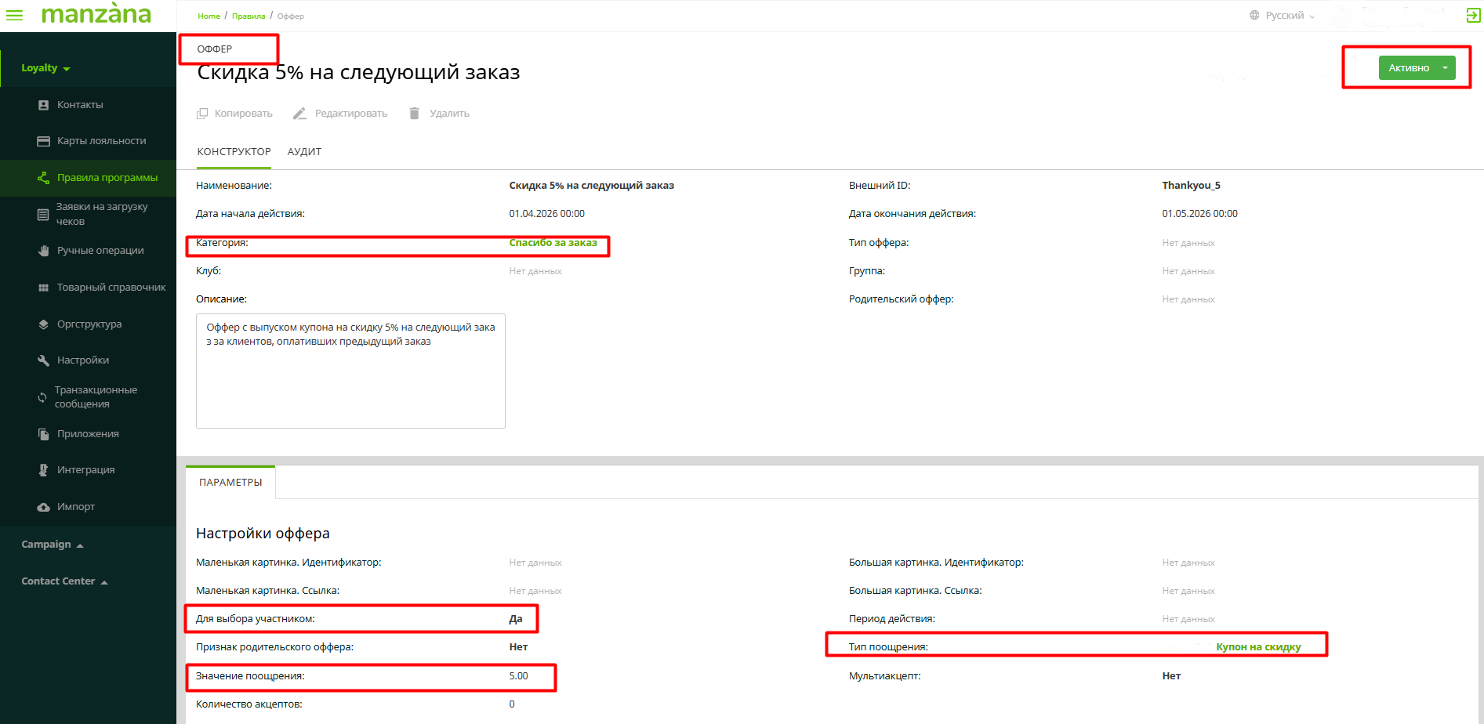Click the logout icon in top-right corner
The height and width of the screenshot is (724, 1484).
(1472, 15)
